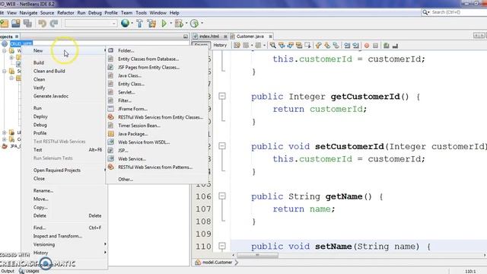Close the index.html tab

(x=225, y=37)
